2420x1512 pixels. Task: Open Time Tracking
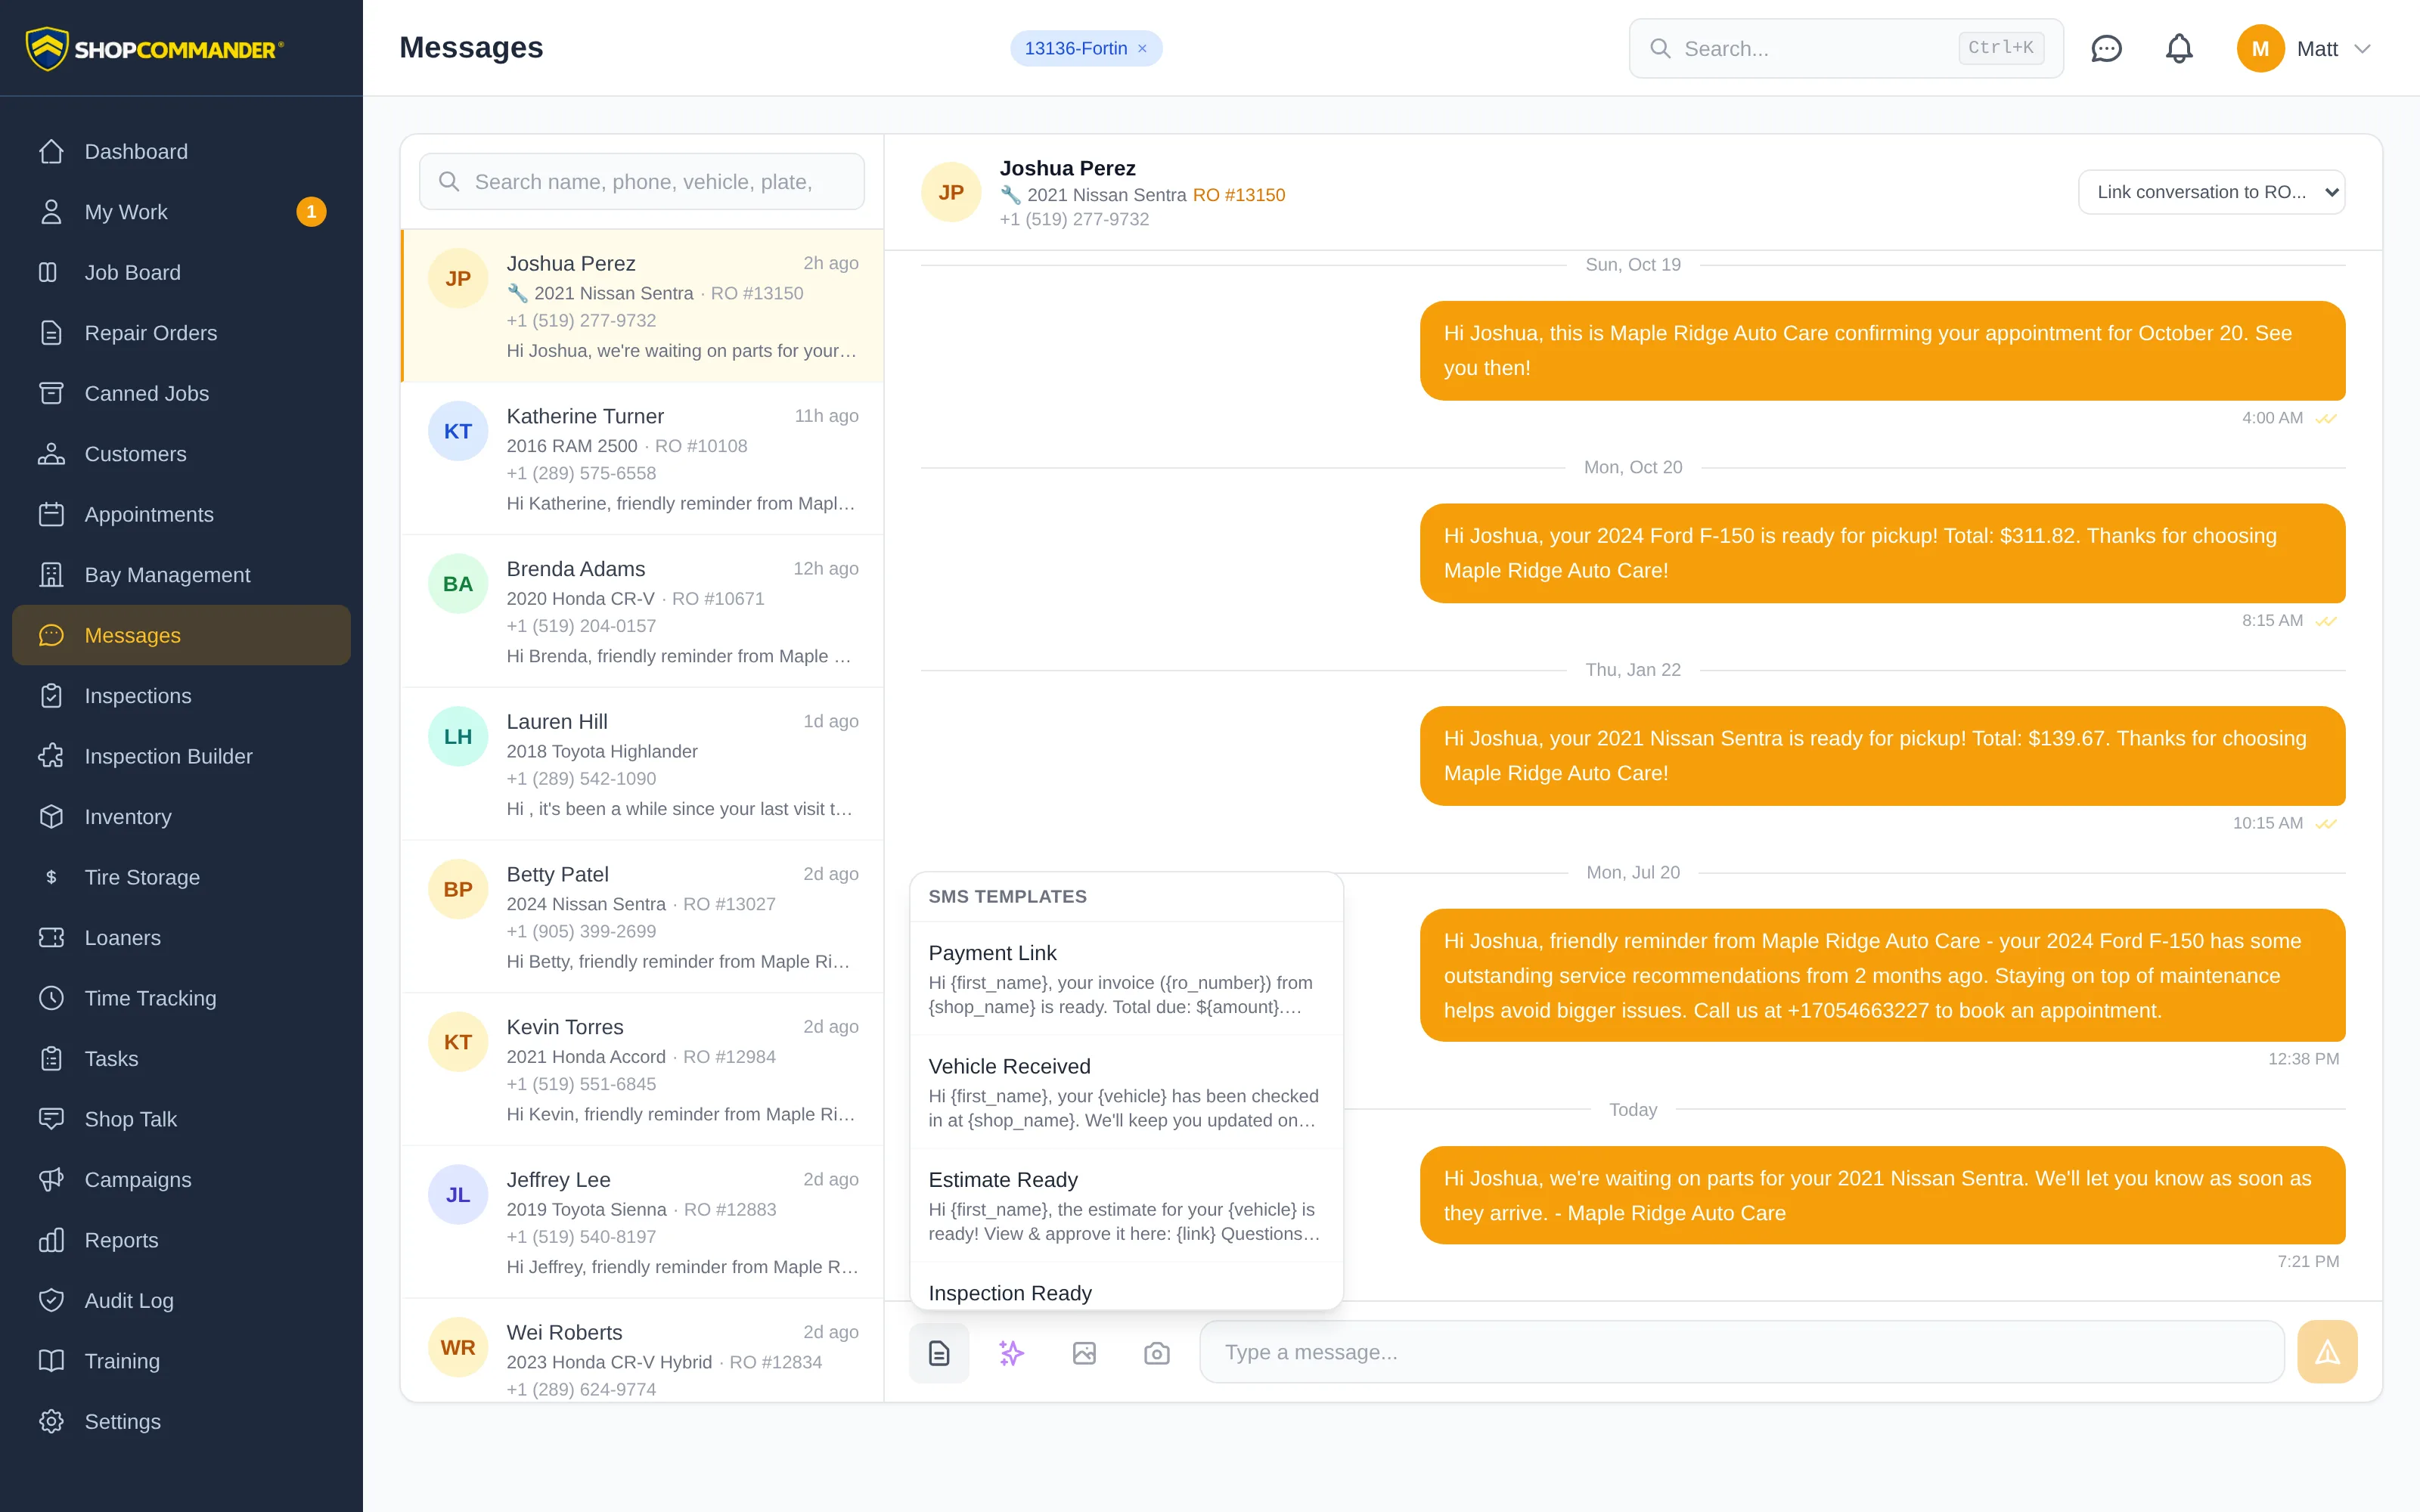point(181,998)
